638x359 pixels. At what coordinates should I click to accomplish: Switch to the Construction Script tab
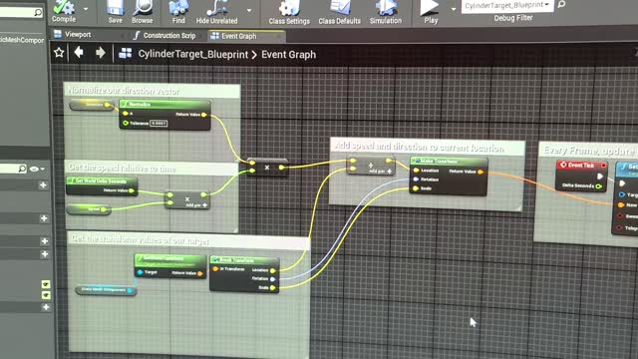[164, 36]
